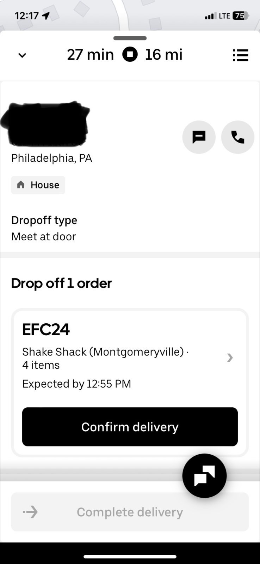Tap the battery indicator showing 75
The height and width of the screenshot is (564, 260).
click(241, 16)
